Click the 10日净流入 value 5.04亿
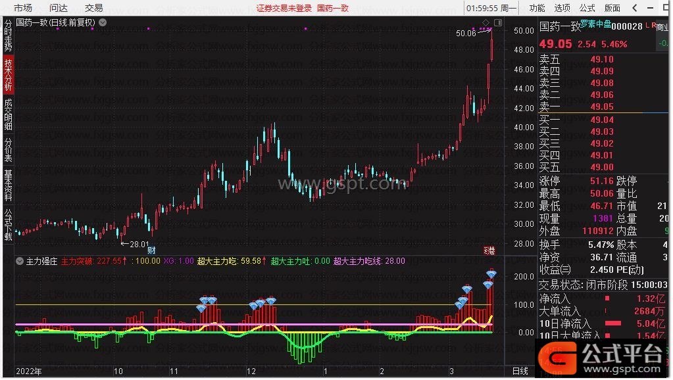The image size is (673, 380). point(651,323)
